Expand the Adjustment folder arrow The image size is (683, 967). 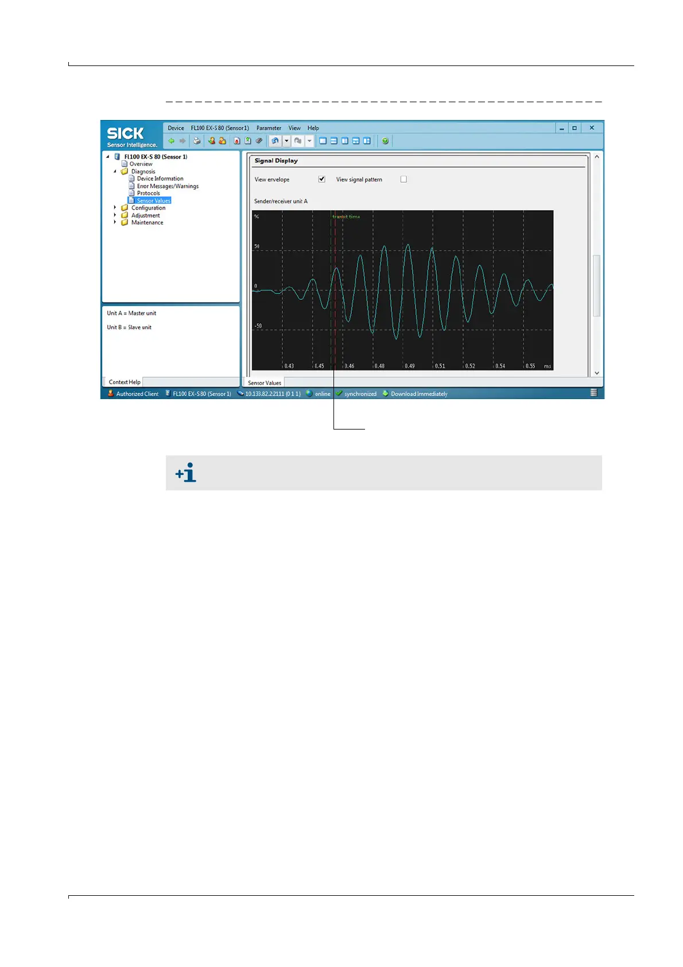coord(115,215)
